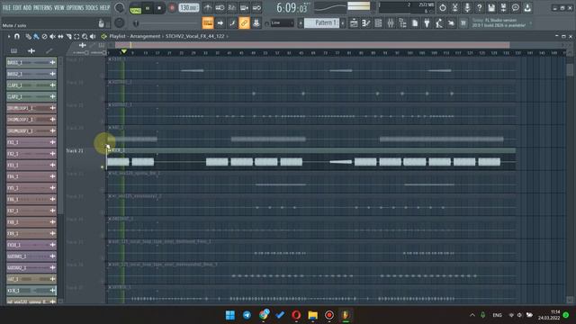Toggle the countdown before recording icon
The image size is (576, 324).
pyautogui.click(x=232, y=8)
